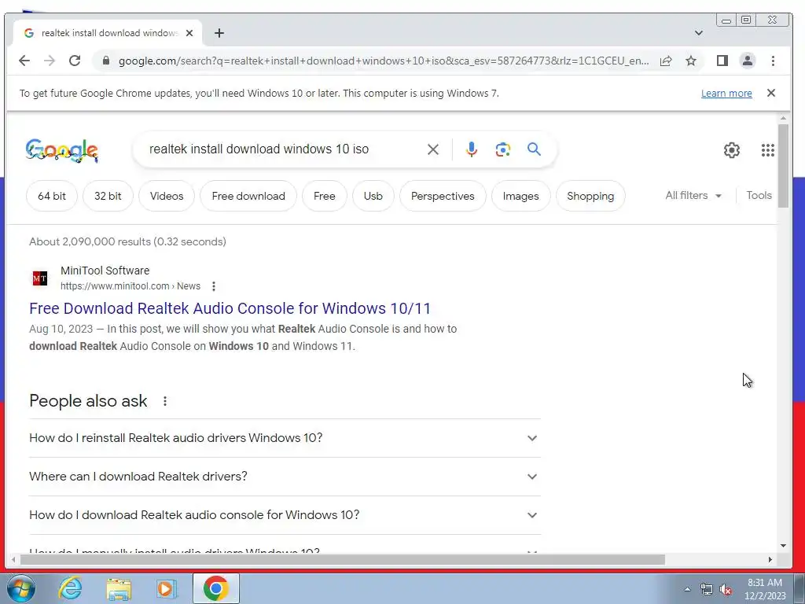This screenshot has width=805, height=604.
Task: Dismiss the Chrome update notification bar
Action: (x=770, y=93)
